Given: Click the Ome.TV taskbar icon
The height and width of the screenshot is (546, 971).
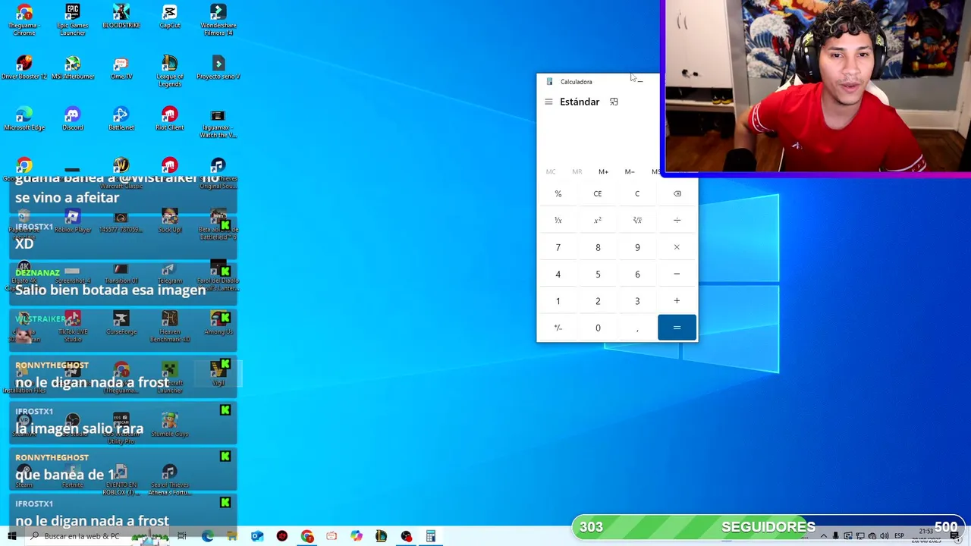Looking at the screenshot, I should pos(332,536).
